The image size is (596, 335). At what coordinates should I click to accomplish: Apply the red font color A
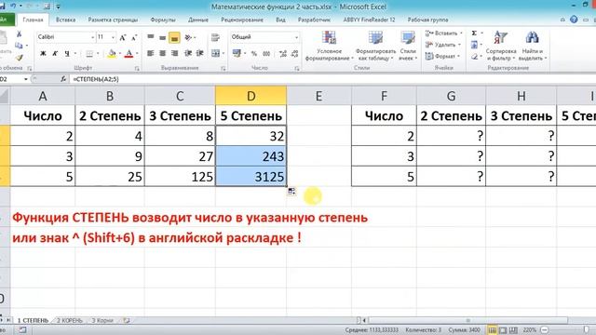click(129, 54)
